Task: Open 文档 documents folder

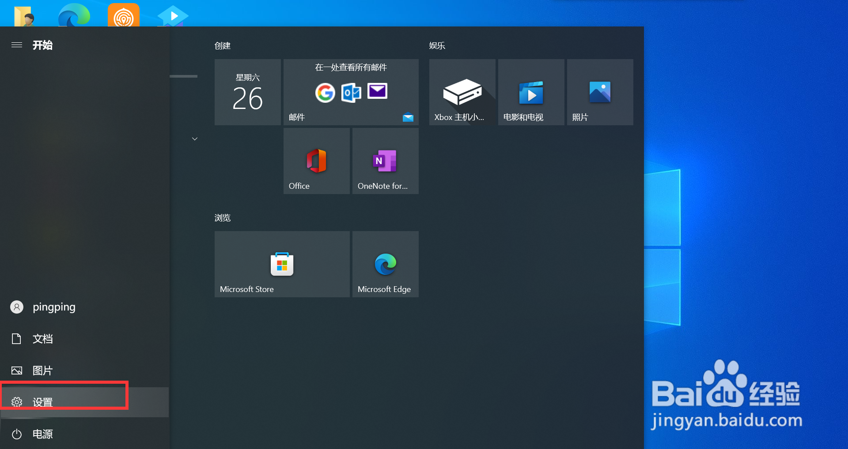Action: coord(85,339)
